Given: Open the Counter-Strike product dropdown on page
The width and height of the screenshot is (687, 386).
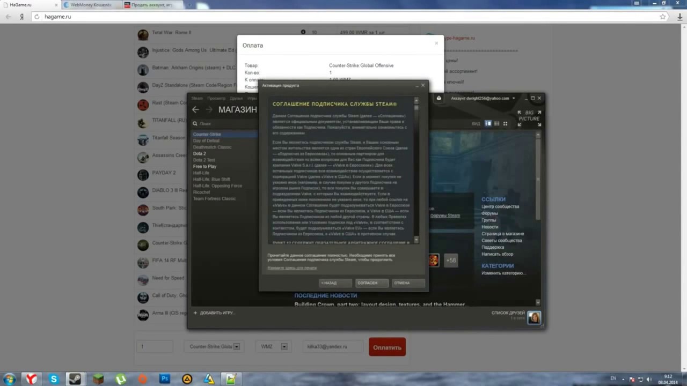Looking at the screenshot, I should point(214,346).
